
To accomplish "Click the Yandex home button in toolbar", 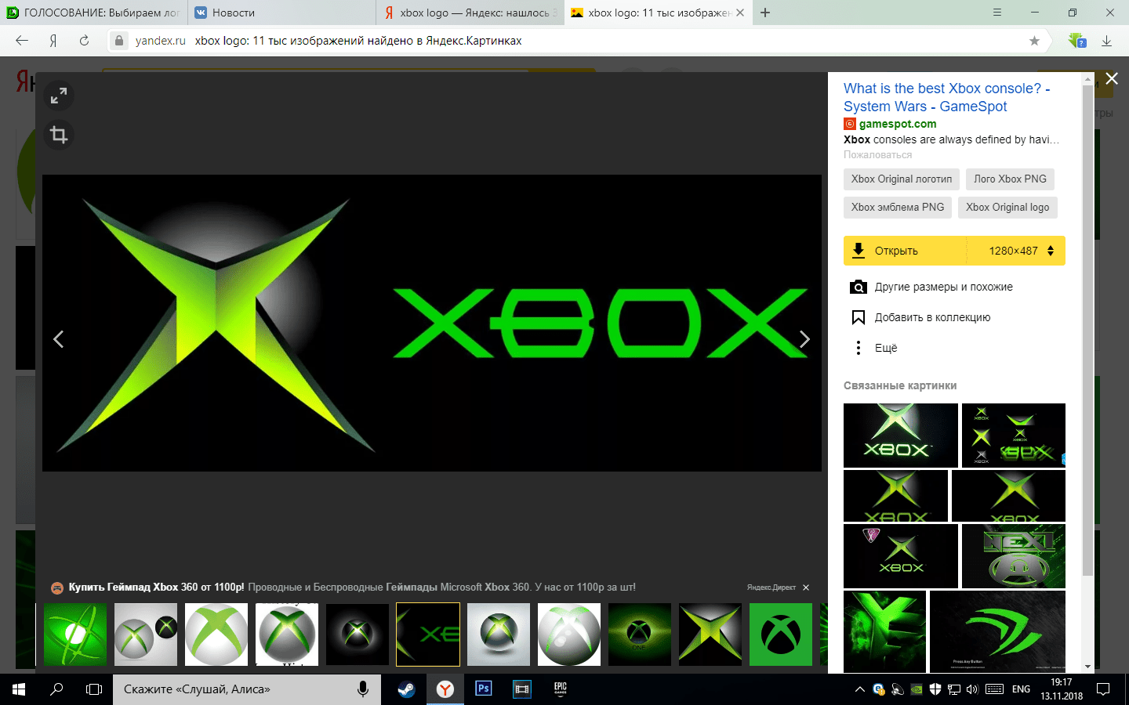I will (53, 41).
